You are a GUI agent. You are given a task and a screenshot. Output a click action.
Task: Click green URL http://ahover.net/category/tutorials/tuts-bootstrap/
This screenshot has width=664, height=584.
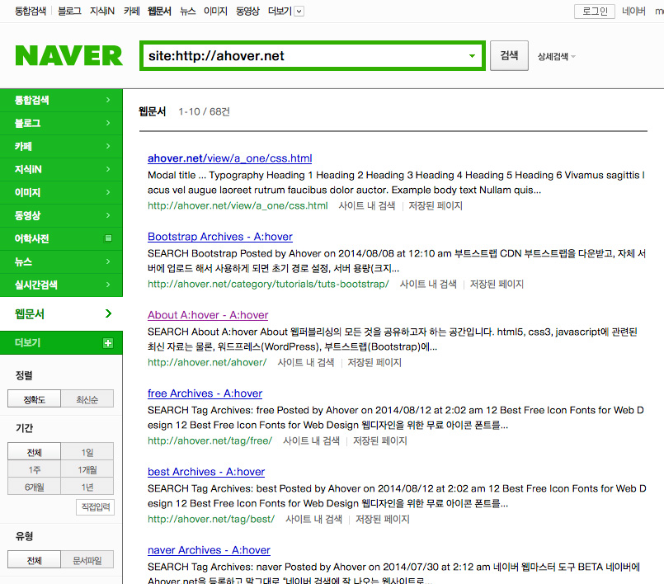(x=268, y=285)
